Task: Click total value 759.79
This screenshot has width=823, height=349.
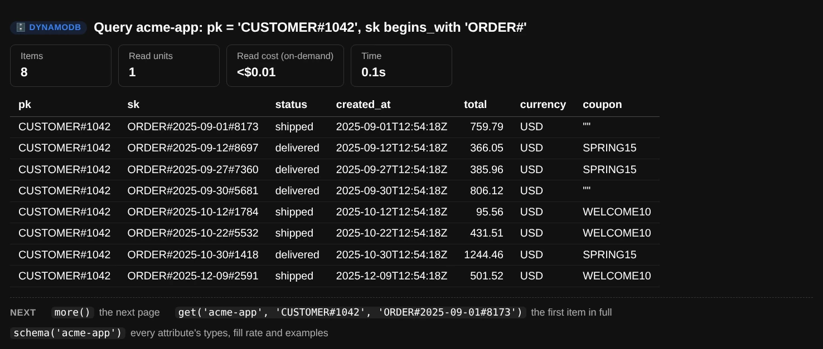Action: tap(487, 127)
